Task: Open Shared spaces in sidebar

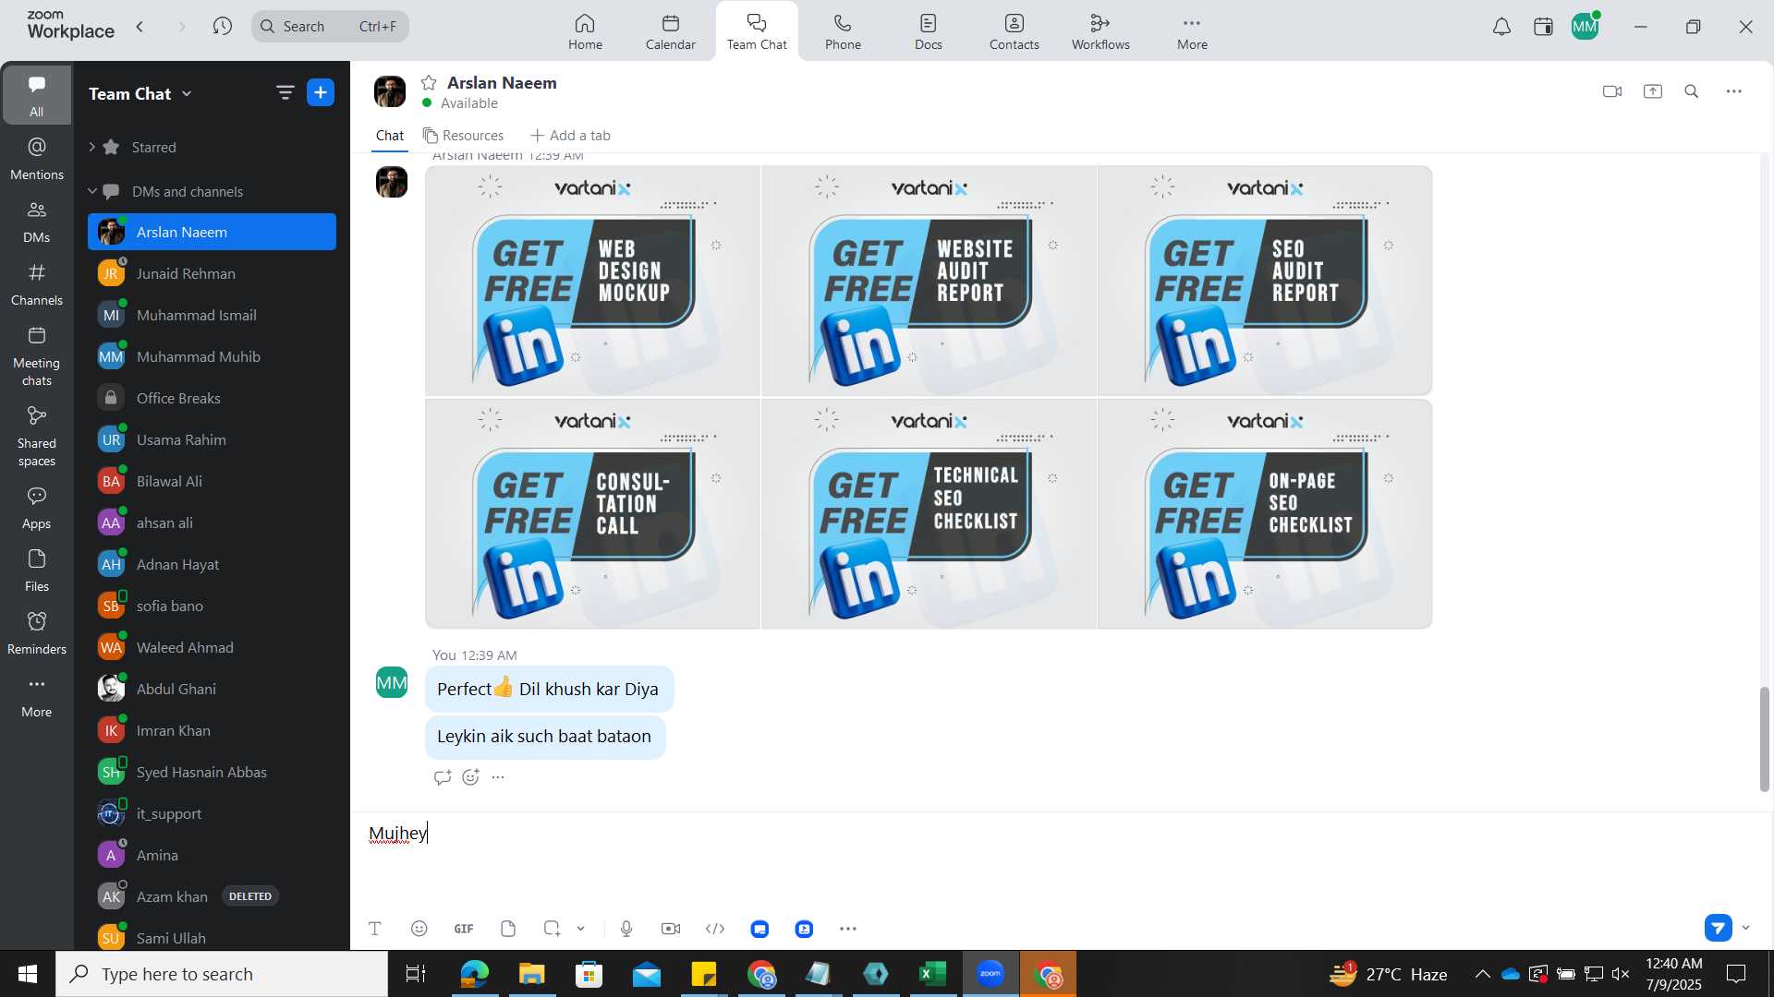Action: point(37,437)
